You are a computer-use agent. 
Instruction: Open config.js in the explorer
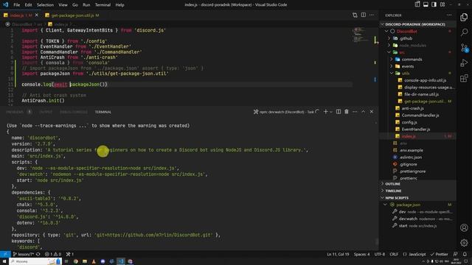418,122
